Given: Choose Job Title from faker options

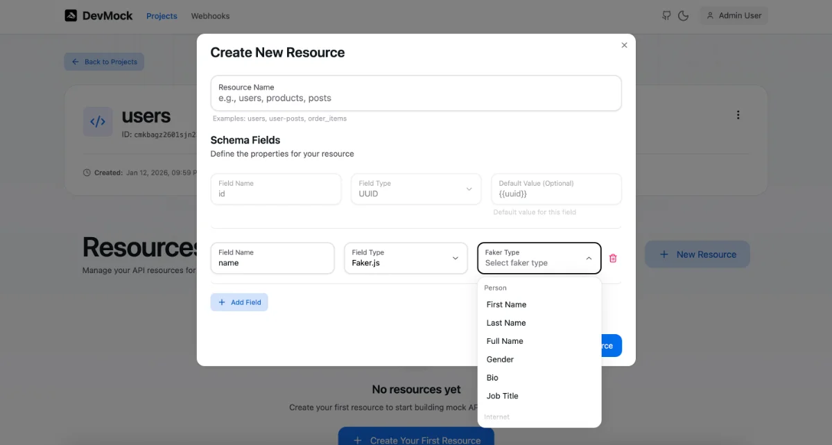Looking at the screenshot, I should pyautogui.click(x=502, y=396).
